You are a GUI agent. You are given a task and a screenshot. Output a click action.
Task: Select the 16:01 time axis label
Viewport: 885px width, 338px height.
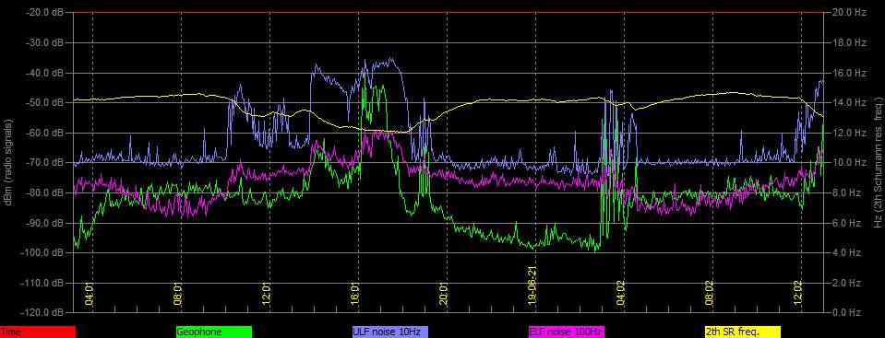tap(355, 294)
